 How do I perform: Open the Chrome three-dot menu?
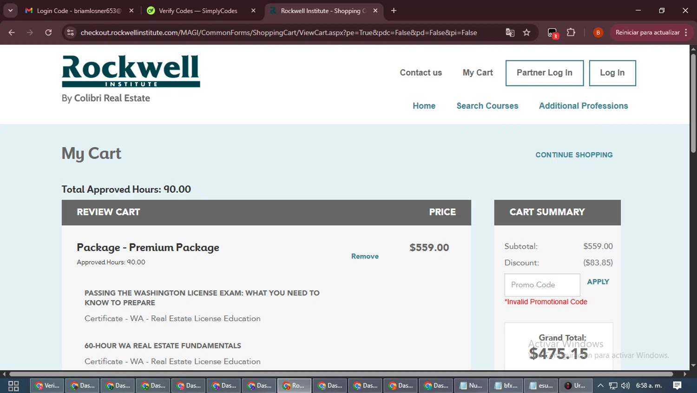[686, 32]
